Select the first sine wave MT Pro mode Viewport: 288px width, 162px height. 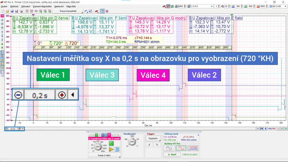point(169,148)
